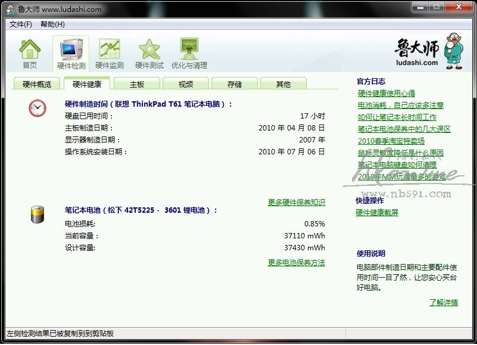Click the 使用说明 heading

click(371, 253)
